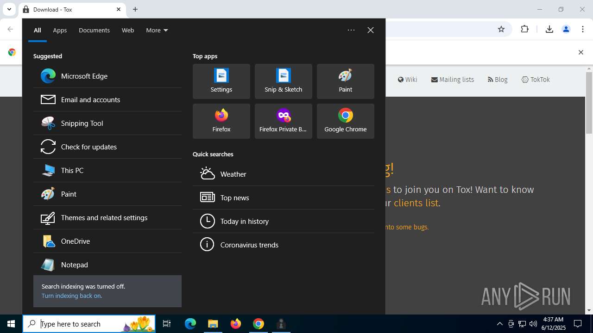Image resolution: width=593 pixels, height=333 pixels.
Task: Open Chrome three-dot menu
Action: coord(583,29)
